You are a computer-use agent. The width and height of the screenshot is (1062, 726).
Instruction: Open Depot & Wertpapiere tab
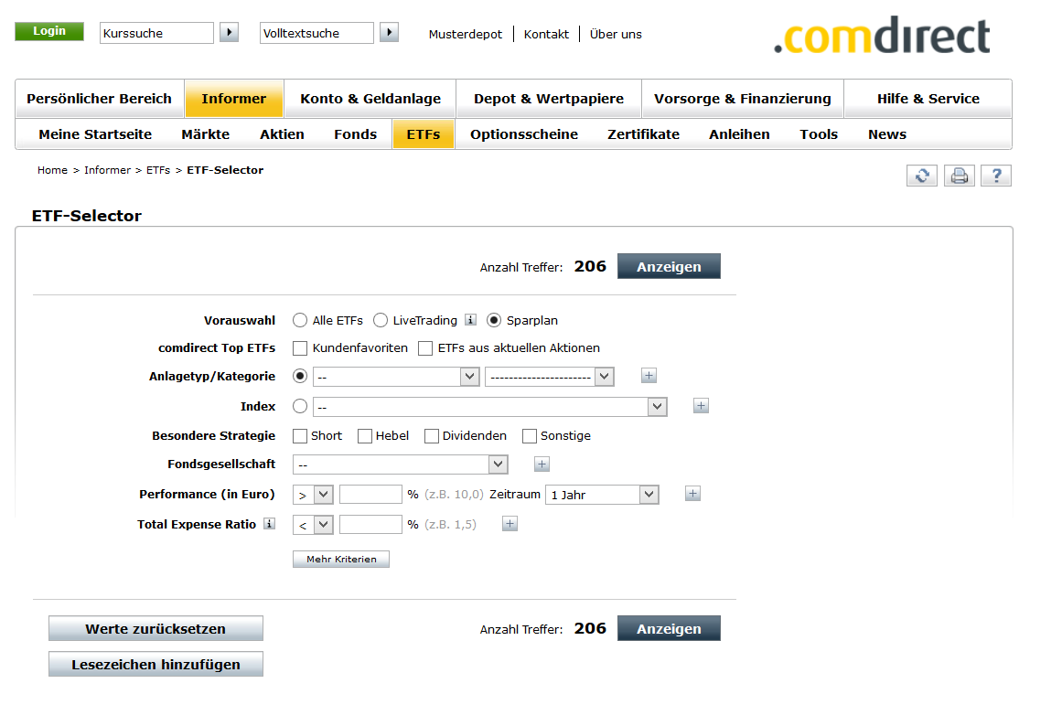tap(549, 99)
